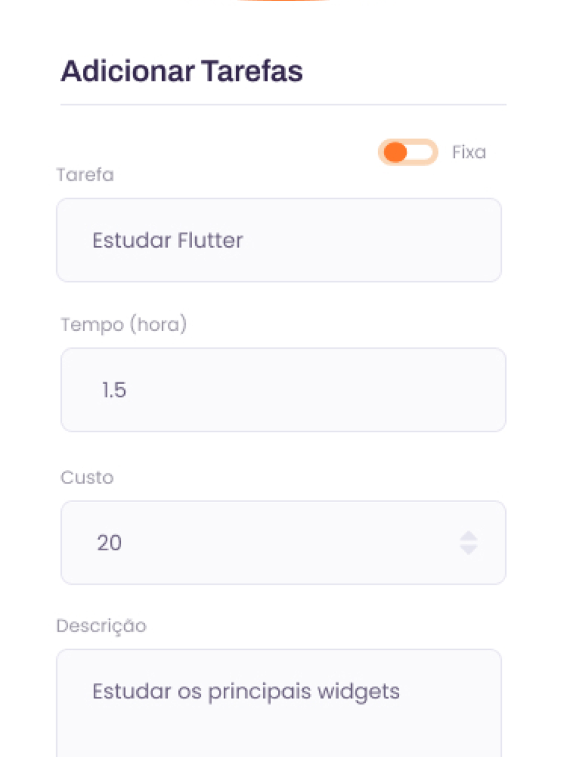Click the divider line under the heading
Screen dimensions: 567x757
283,104
